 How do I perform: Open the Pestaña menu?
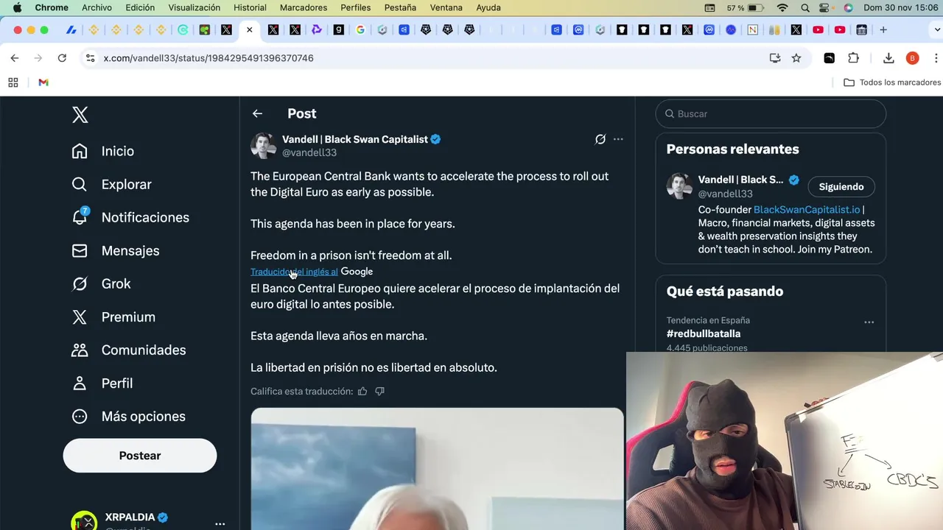[400, 7]
